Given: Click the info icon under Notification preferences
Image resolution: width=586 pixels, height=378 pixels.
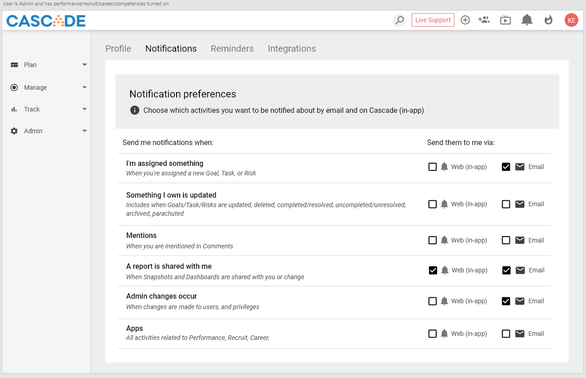Looking at the screenshot, I should pos(134,110).
